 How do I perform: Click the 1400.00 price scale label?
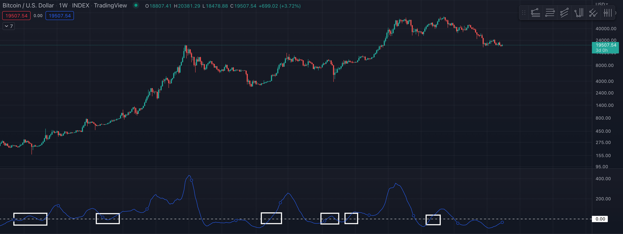click(x=605, y=105)
